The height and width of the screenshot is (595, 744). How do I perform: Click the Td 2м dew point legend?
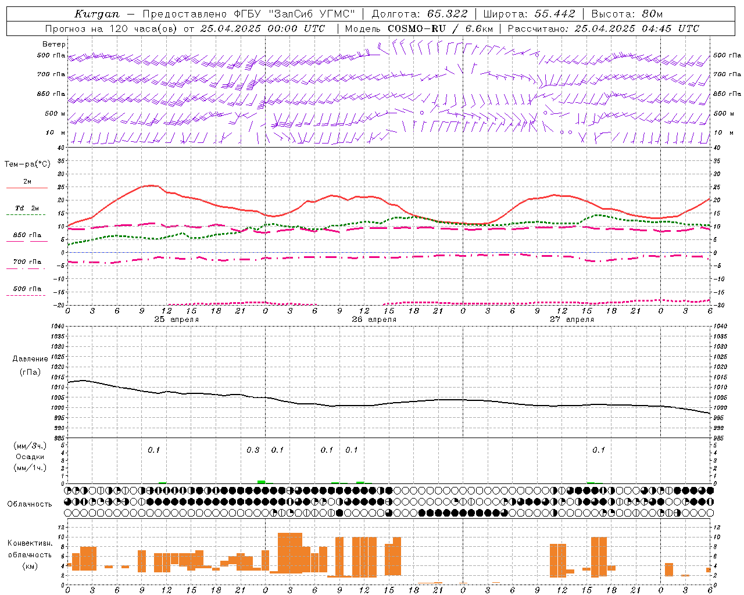pyautogui.click(x=27, y=208)
